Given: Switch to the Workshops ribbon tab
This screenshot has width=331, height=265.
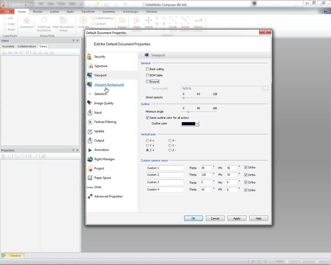Looking at the screenshot, I should tap(130, 11).
